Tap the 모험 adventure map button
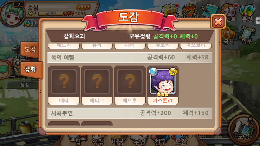 244,130
